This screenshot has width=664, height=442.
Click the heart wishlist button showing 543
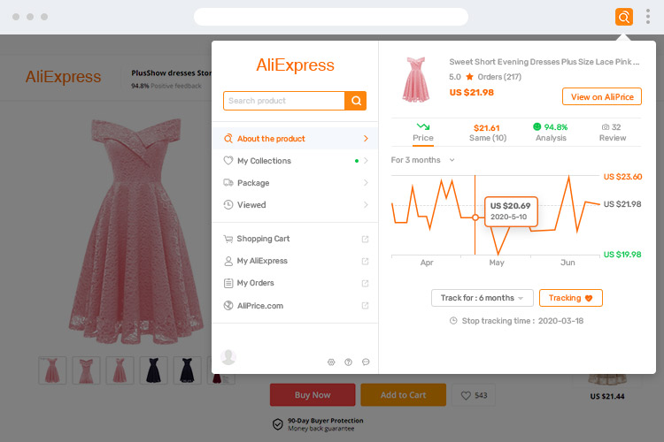point(473,395)
